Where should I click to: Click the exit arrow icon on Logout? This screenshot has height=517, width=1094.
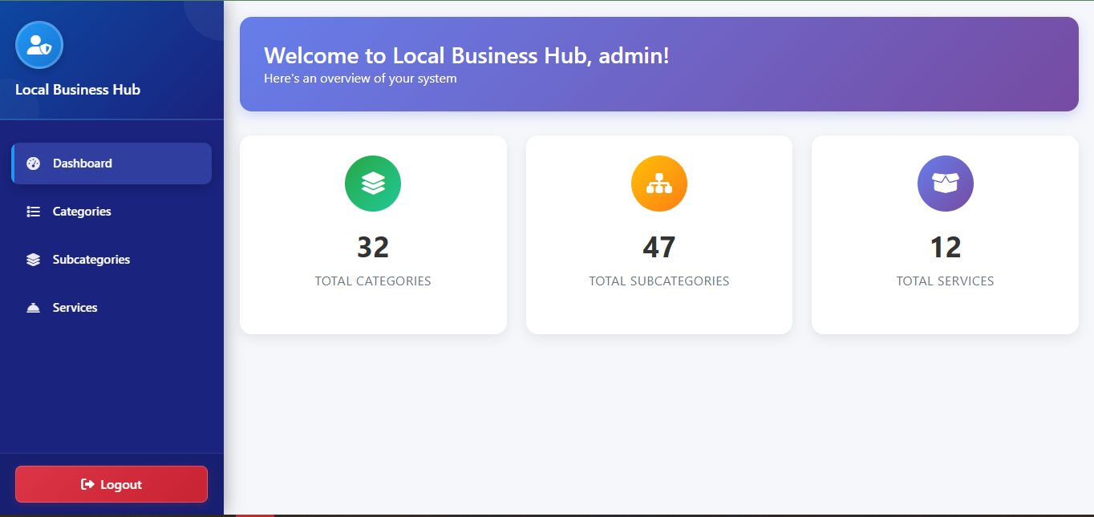coord(87,485)
